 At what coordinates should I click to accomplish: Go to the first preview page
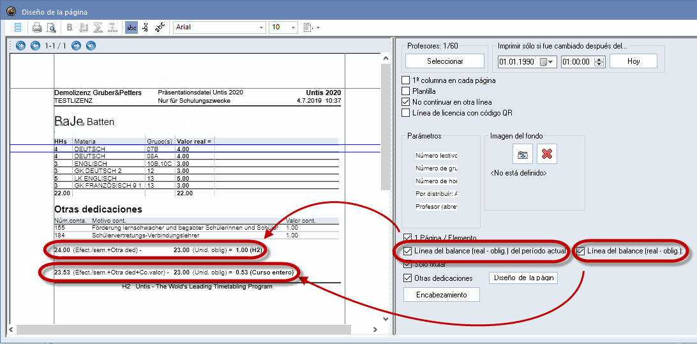click(20, 45)
